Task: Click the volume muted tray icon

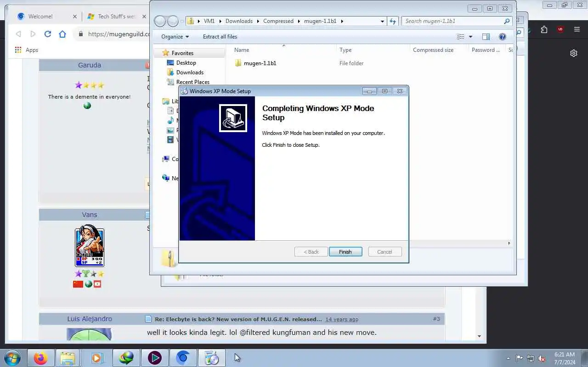Action: click(542, 358)
